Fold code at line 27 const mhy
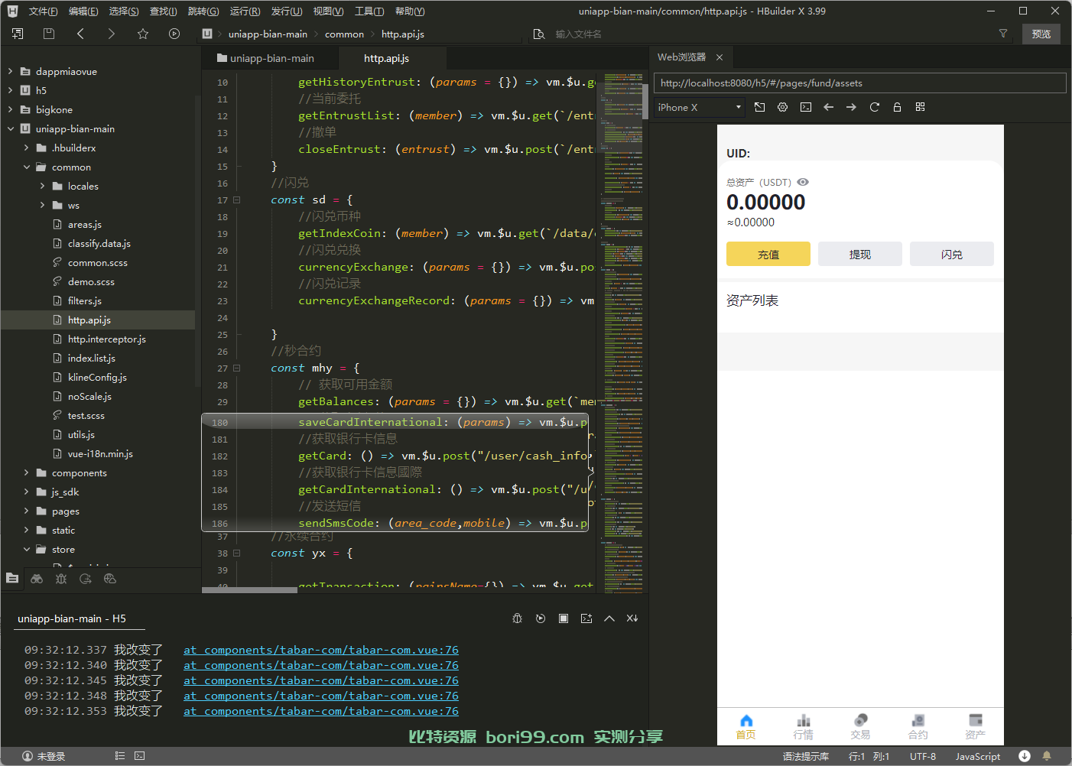Screen dimensions: 1072x766 tap(237, 368)
